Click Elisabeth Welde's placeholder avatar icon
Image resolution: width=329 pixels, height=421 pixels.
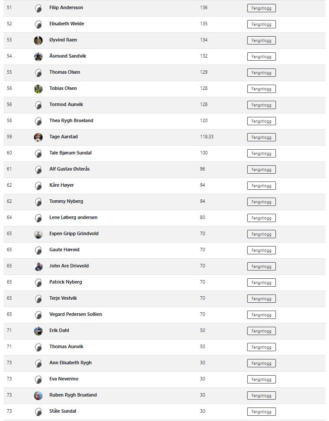tap(38, 24)
